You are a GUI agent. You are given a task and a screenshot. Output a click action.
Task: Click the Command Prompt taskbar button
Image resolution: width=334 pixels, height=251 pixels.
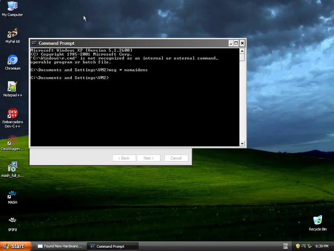pyautogui.click(x=113, y=246)
